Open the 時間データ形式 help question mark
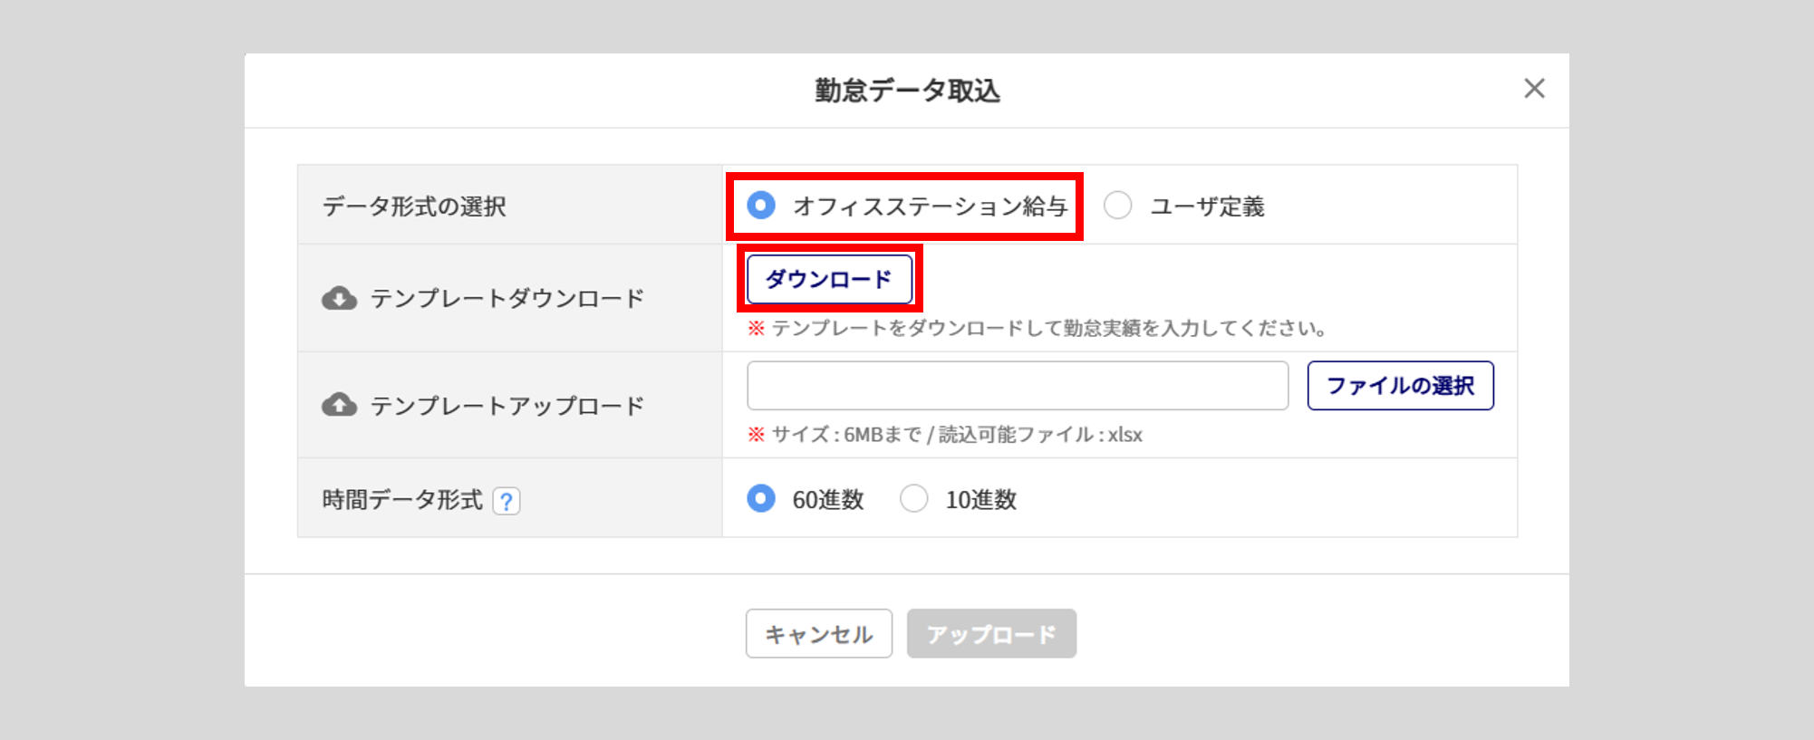Image resolution: width=1814 pixels, height=740 pixels. [507, 501]
